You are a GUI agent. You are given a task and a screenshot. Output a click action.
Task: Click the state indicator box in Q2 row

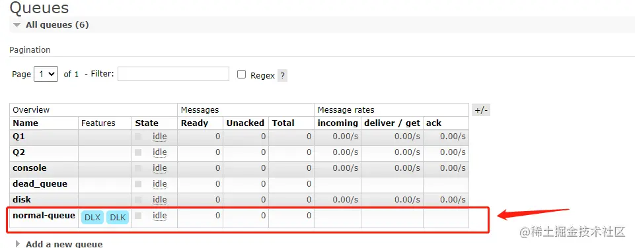pyautogui.click(x=139, y=152)
